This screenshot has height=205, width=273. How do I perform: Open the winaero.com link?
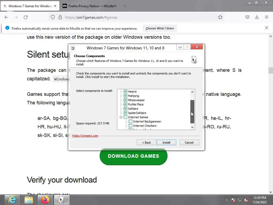tap(85, 136)
